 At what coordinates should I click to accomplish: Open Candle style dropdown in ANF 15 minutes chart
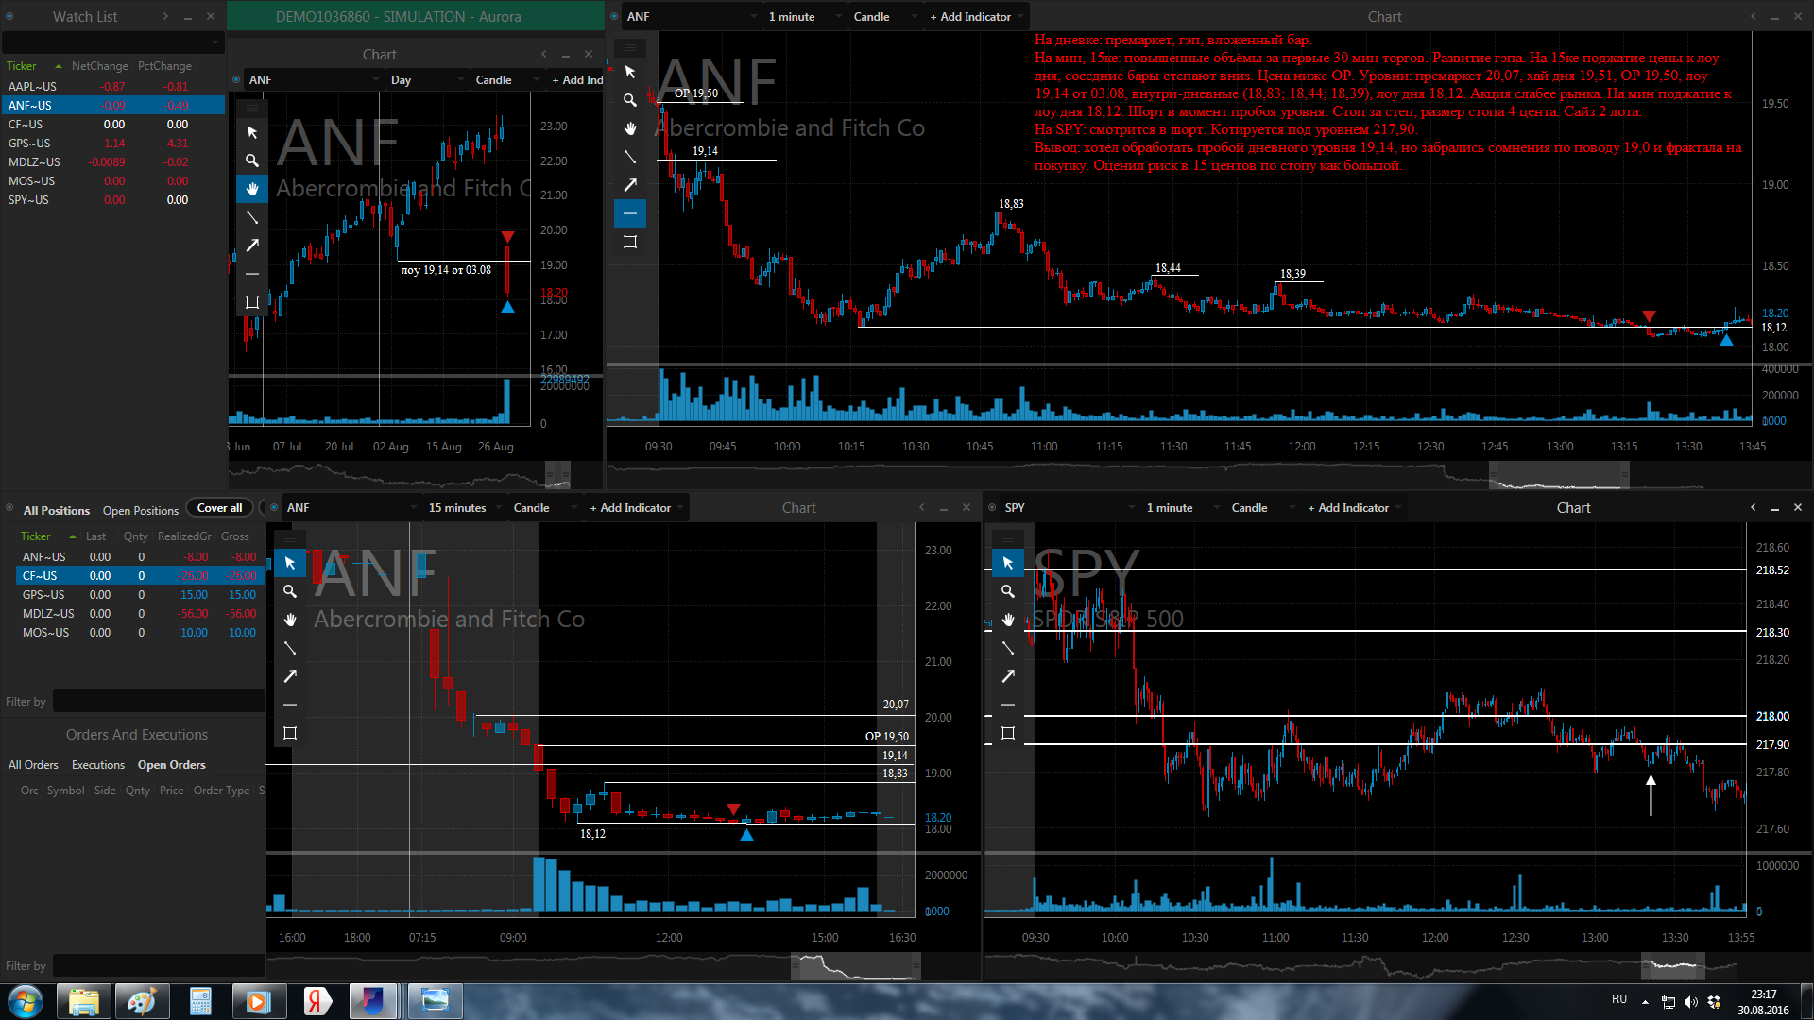click(544, 508)
